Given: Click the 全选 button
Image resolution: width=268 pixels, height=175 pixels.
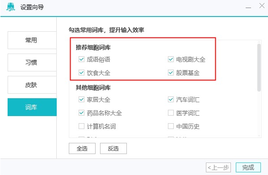Looking at the screenshot, I should coord(82,149).
